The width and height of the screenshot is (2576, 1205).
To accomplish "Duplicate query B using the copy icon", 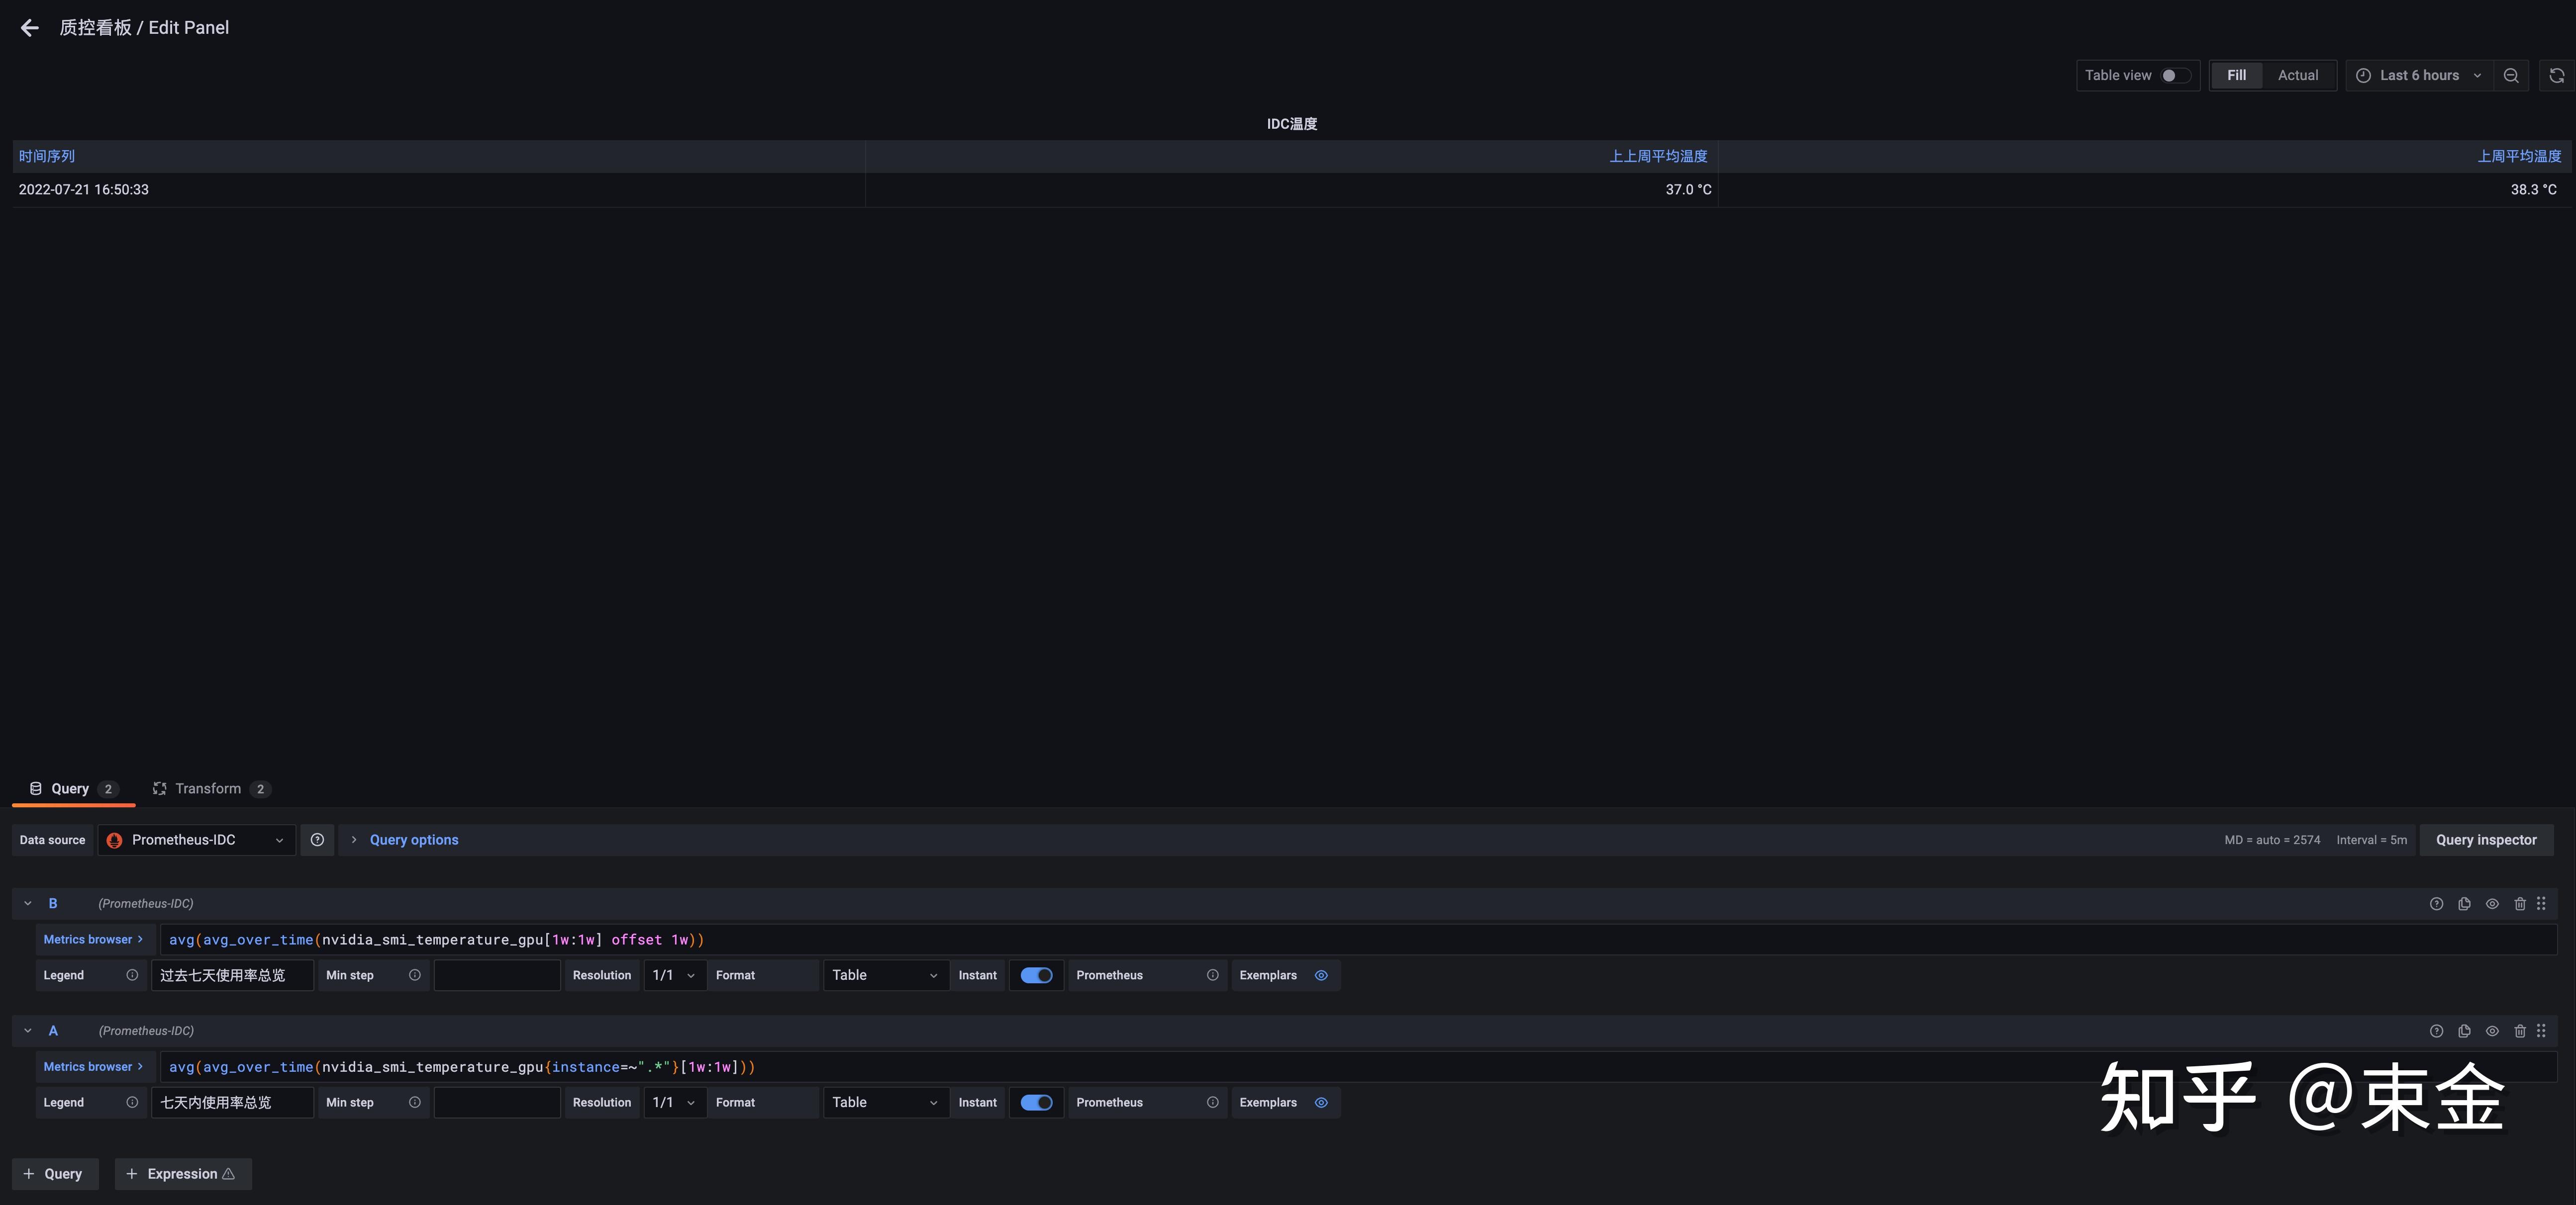I will [x=2464, y=903].
